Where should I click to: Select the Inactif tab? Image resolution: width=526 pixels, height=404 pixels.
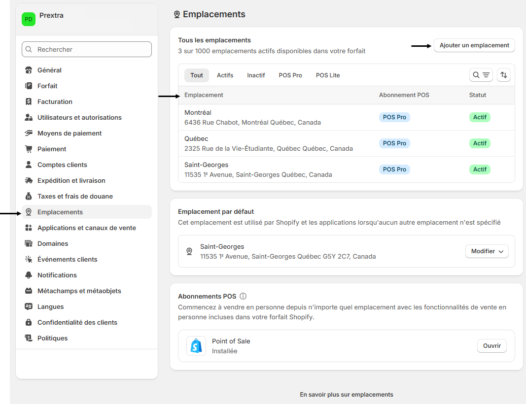[x=256, y=75]
